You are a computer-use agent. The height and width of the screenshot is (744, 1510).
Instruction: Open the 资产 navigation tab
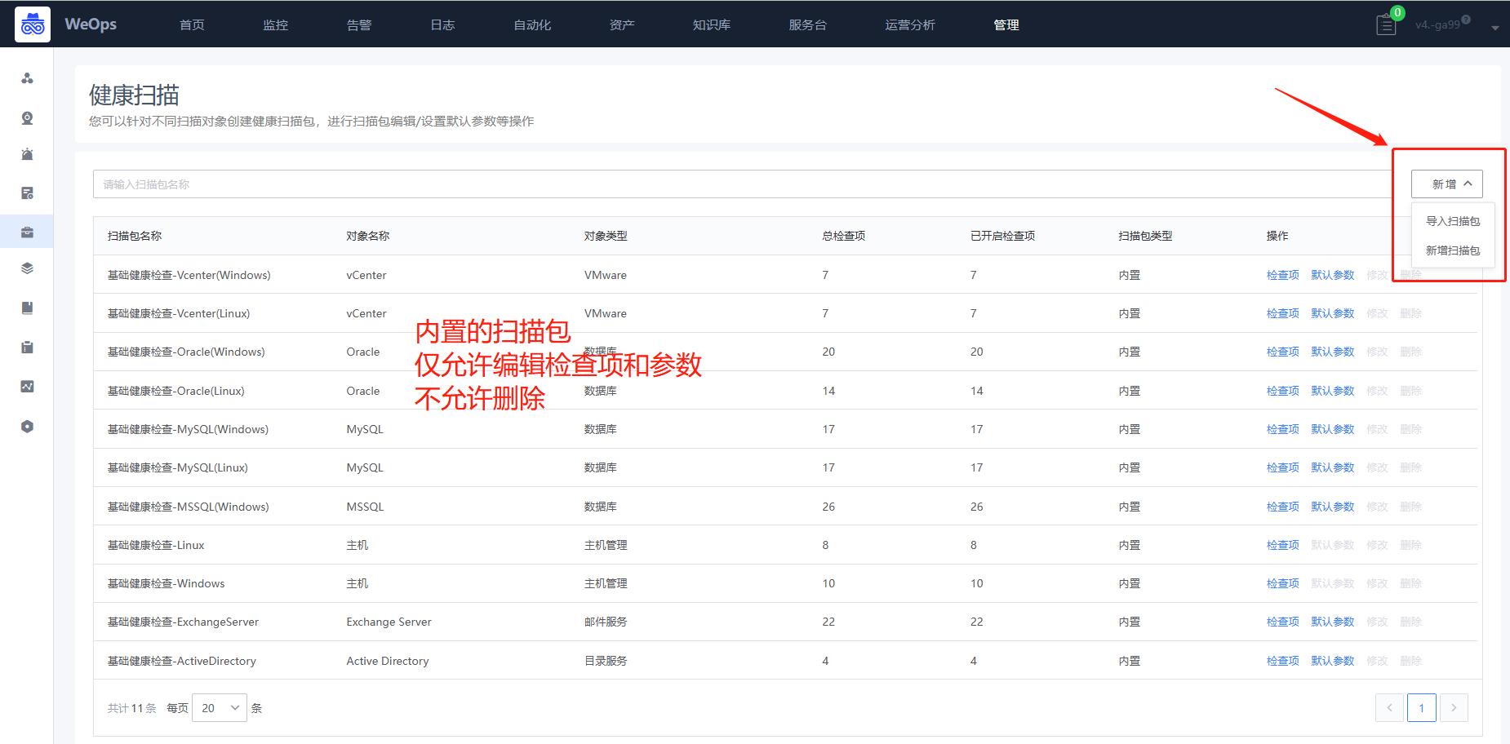(622, 25)
